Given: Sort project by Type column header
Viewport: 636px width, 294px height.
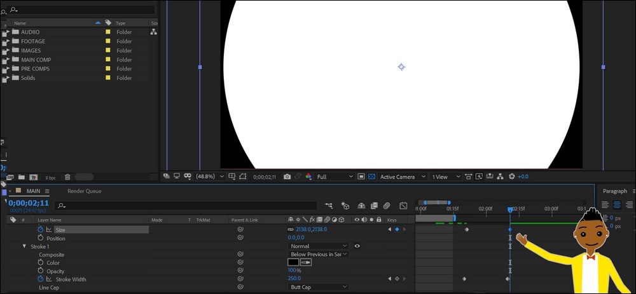Looking at the screenshot, I should (120, 23).
